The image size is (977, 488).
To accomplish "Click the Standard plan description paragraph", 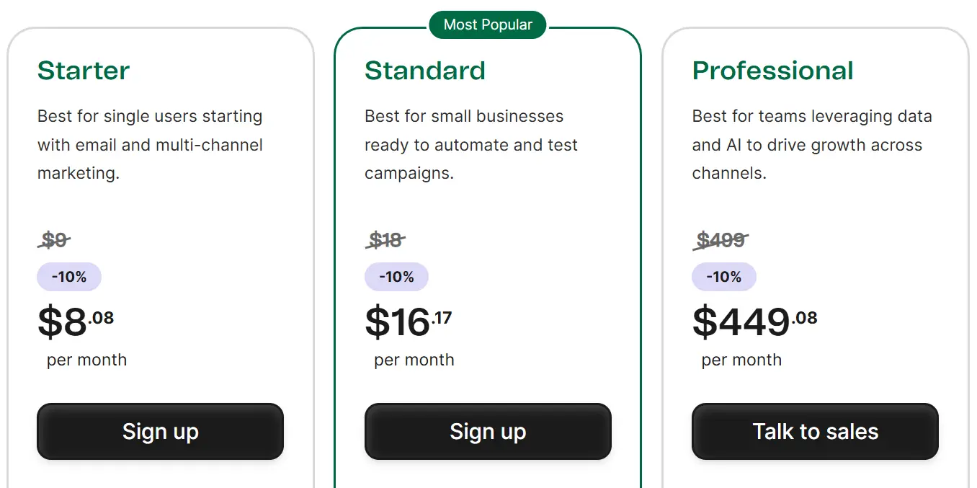I will tap(471, 145).
